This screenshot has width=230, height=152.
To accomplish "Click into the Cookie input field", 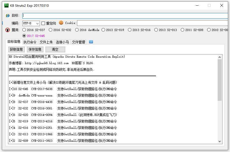I will pos(152,23).
